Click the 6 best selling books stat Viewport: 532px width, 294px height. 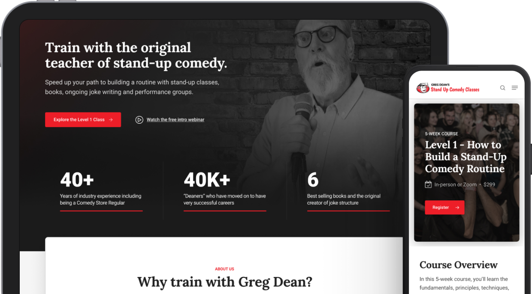click(348, 190)
